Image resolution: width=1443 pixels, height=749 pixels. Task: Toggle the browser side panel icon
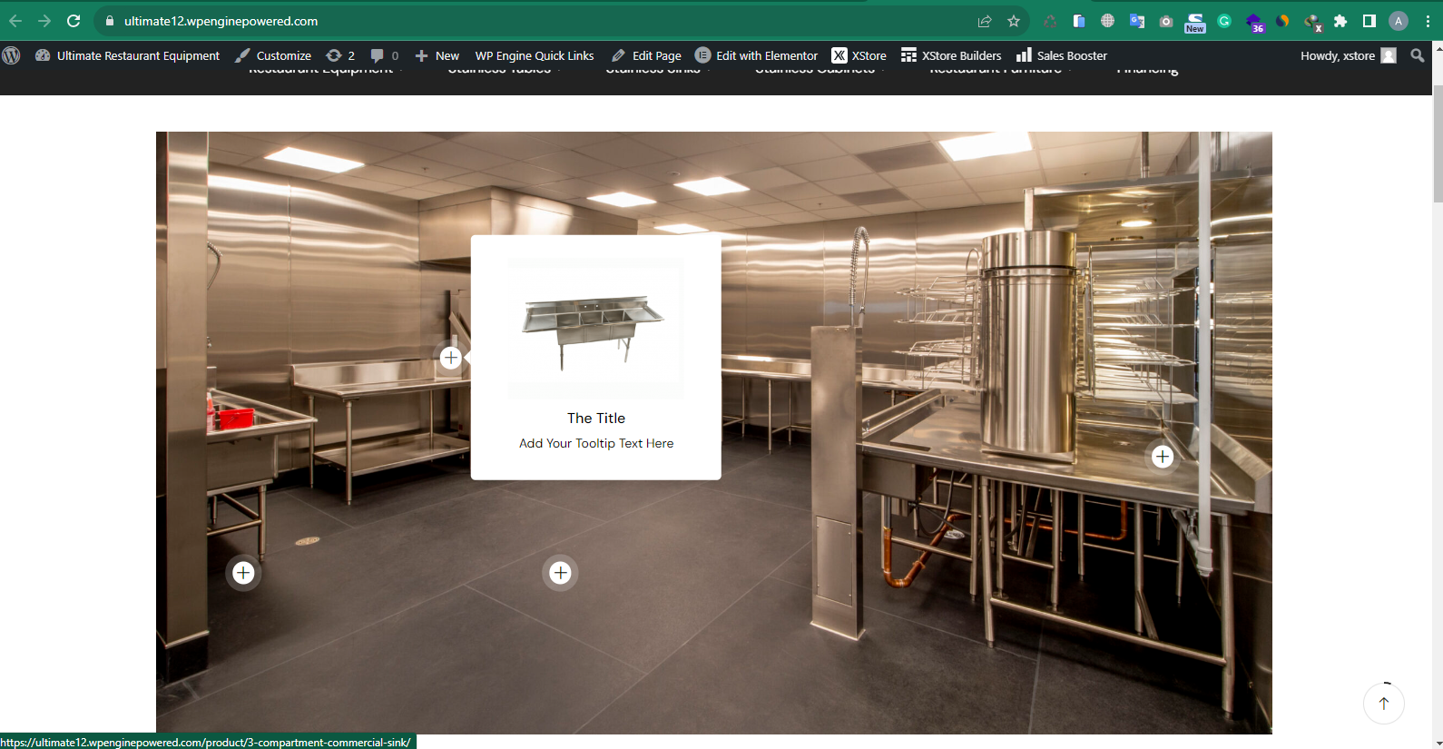pyautogui.click(x=1369, y=21)
